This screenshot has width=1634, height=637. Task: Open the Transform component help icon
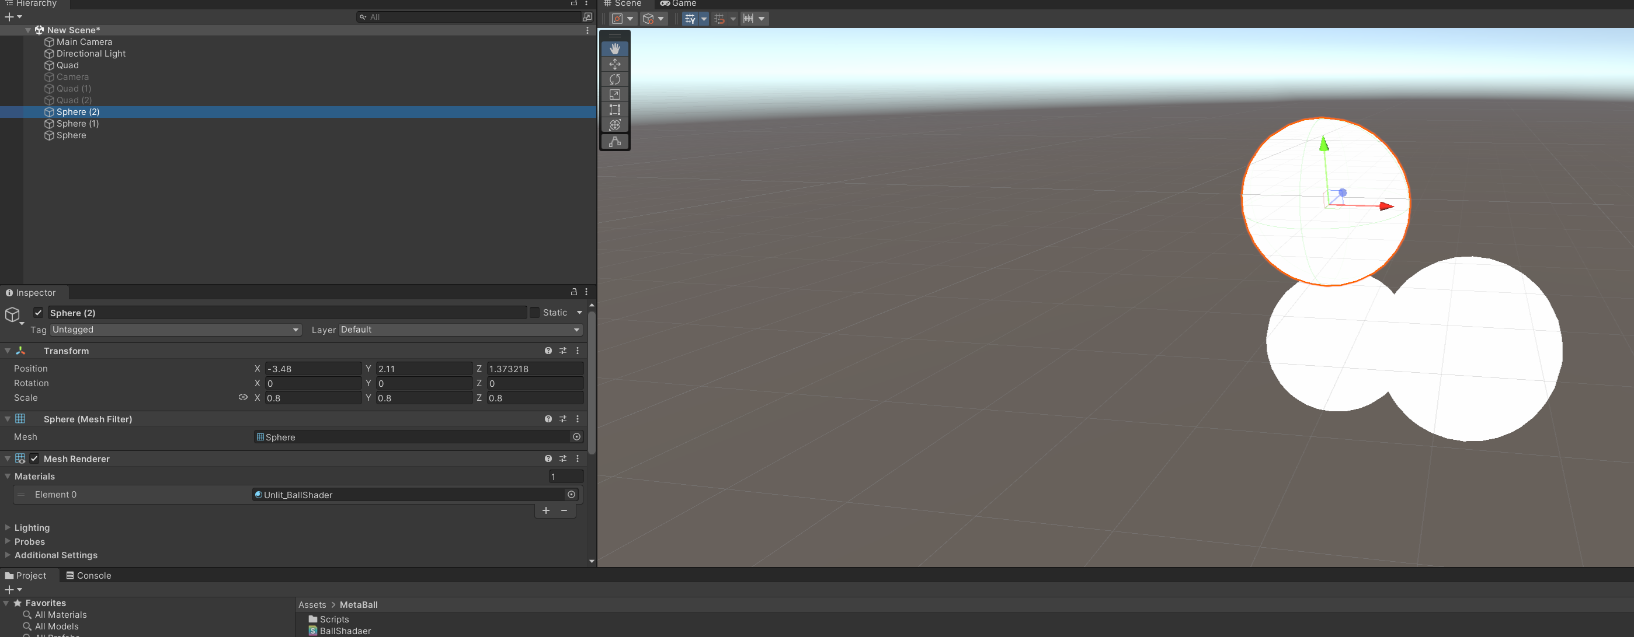tap(547, 350)
